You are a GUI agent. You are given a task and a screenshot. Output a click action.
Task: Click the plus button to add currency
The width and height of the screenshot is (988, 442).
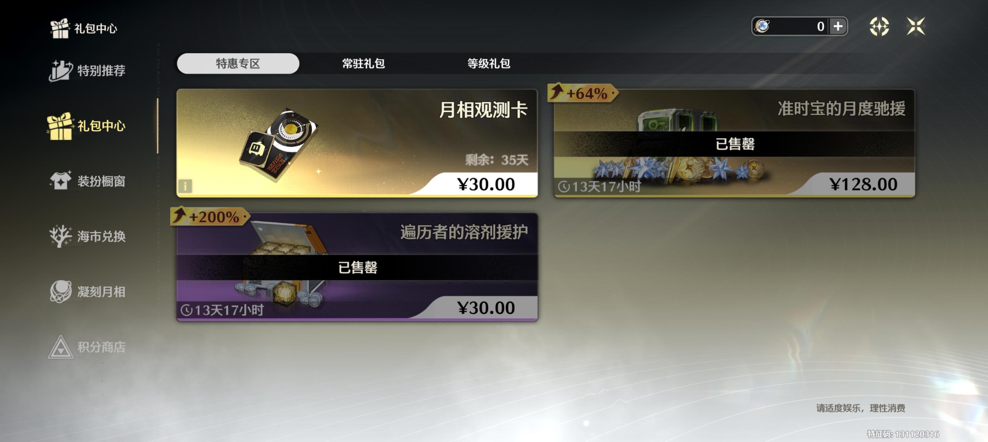[x=838, y=26]
